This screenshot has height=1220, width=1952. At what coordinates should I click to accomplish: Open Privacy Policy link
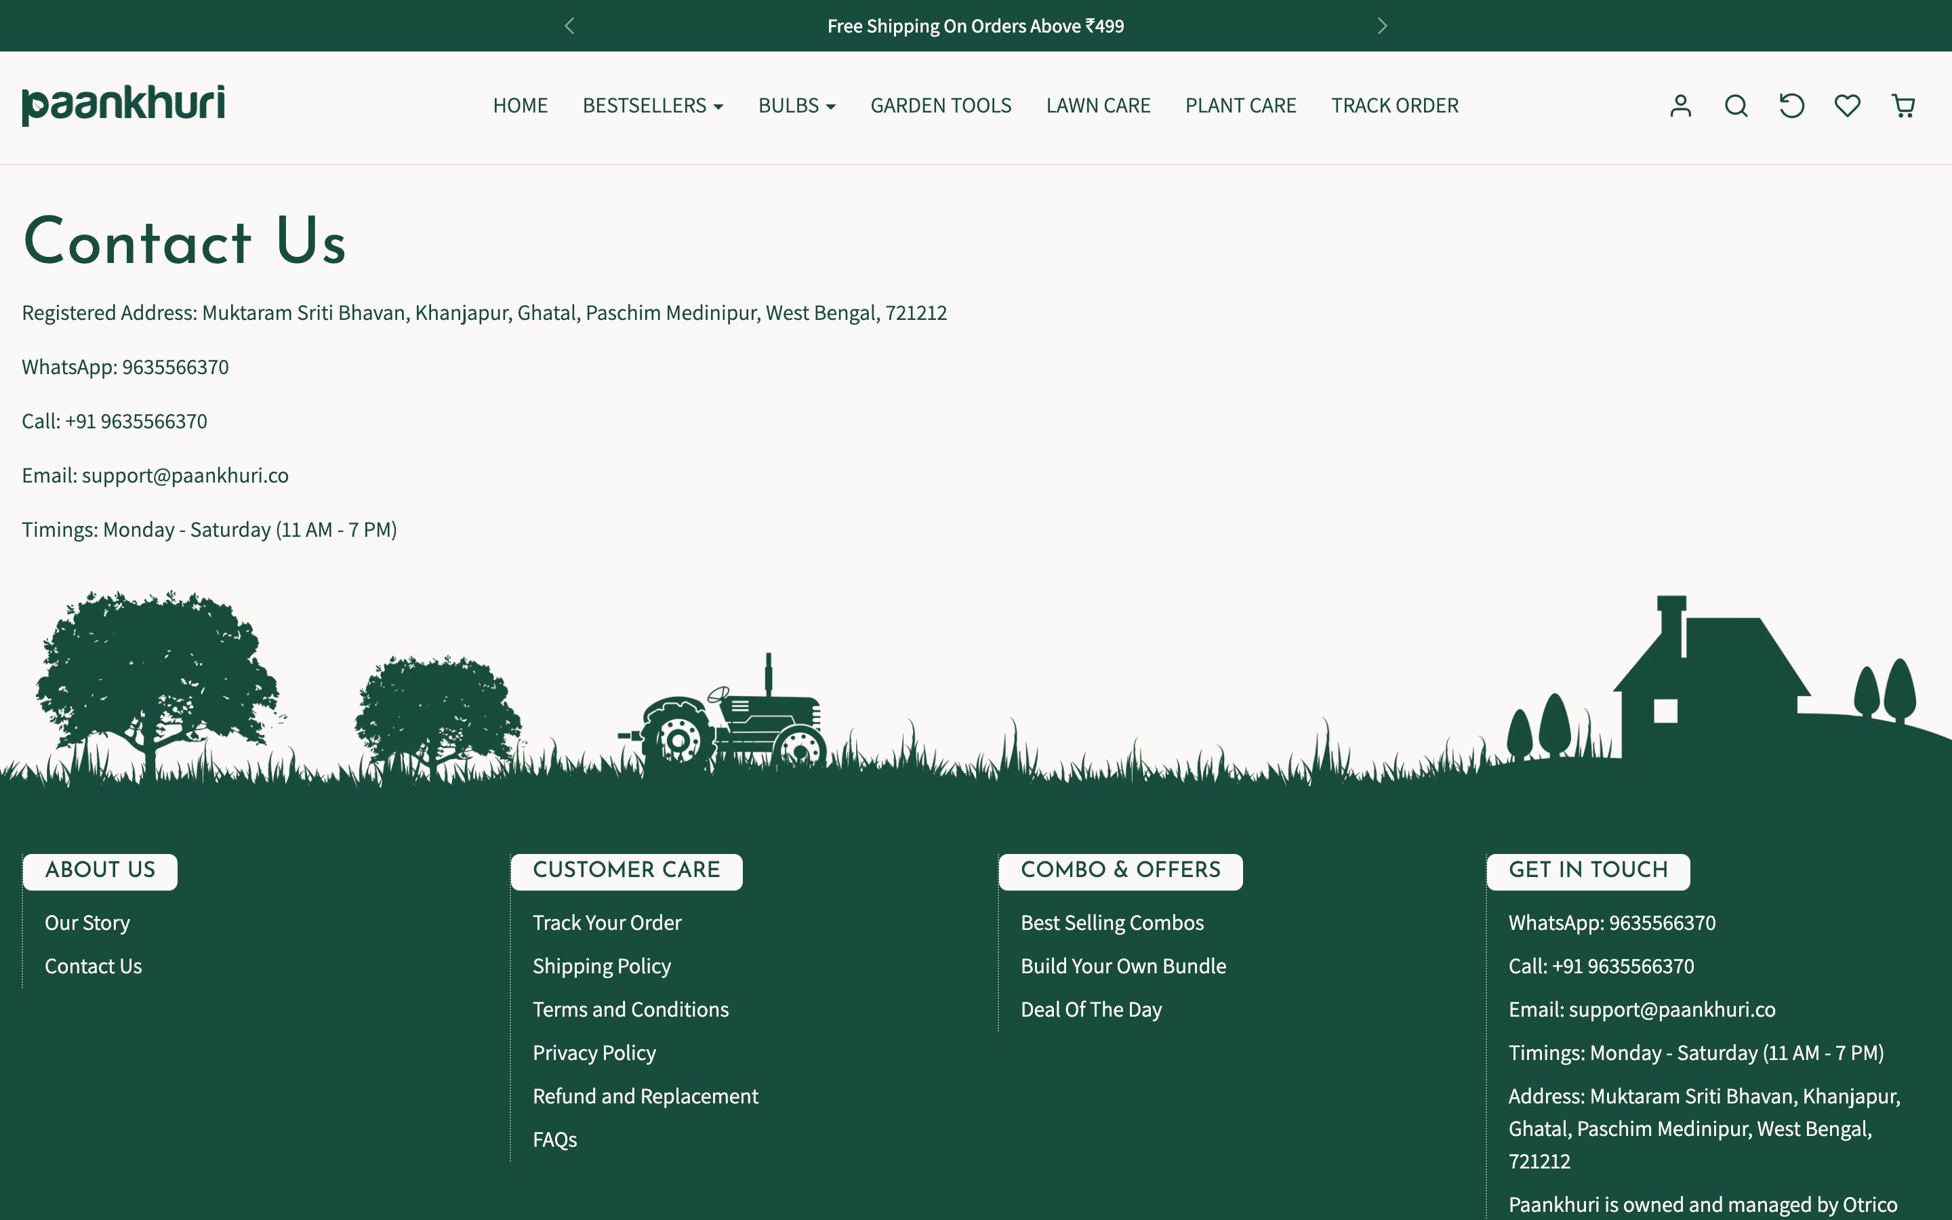(x=594, y=1053)
